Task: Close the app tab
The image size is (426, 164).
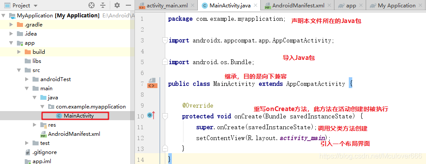Action: tap(361, 6)
